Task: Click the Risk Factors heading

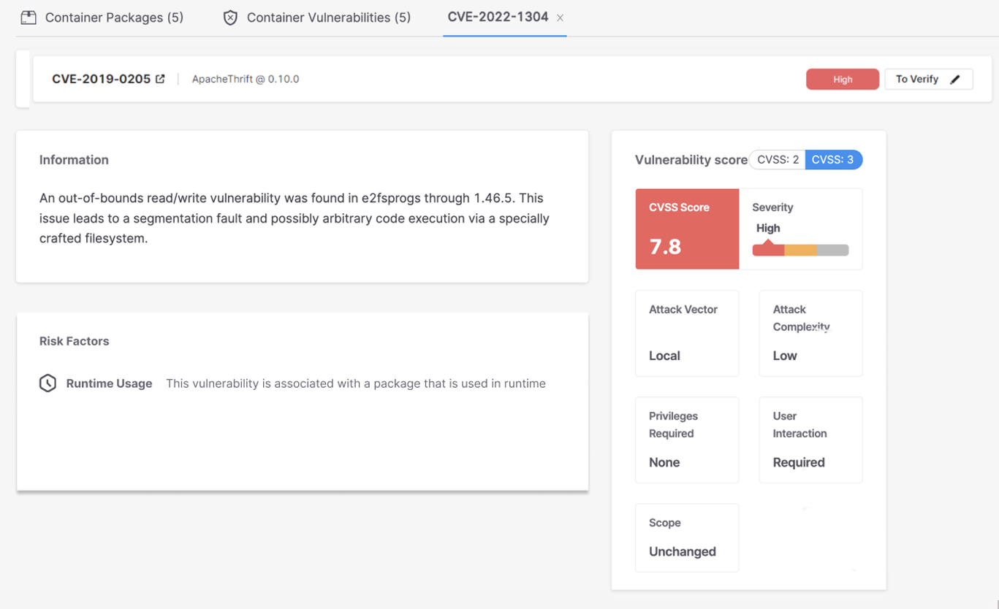Action: click(74, 341)
